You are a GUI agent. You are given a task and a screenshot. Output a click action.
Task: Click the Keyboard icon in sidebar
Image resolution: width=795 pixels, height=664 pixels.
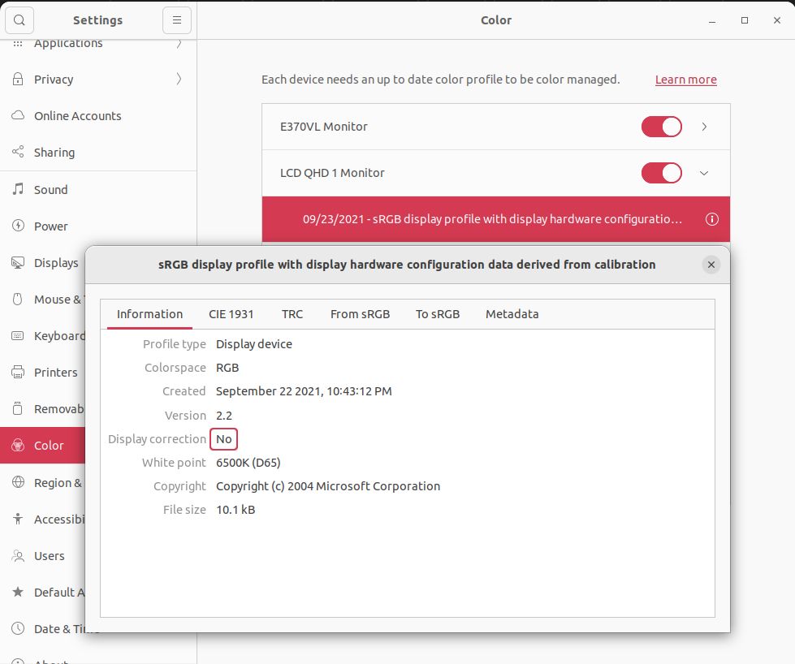pos(18,335)
